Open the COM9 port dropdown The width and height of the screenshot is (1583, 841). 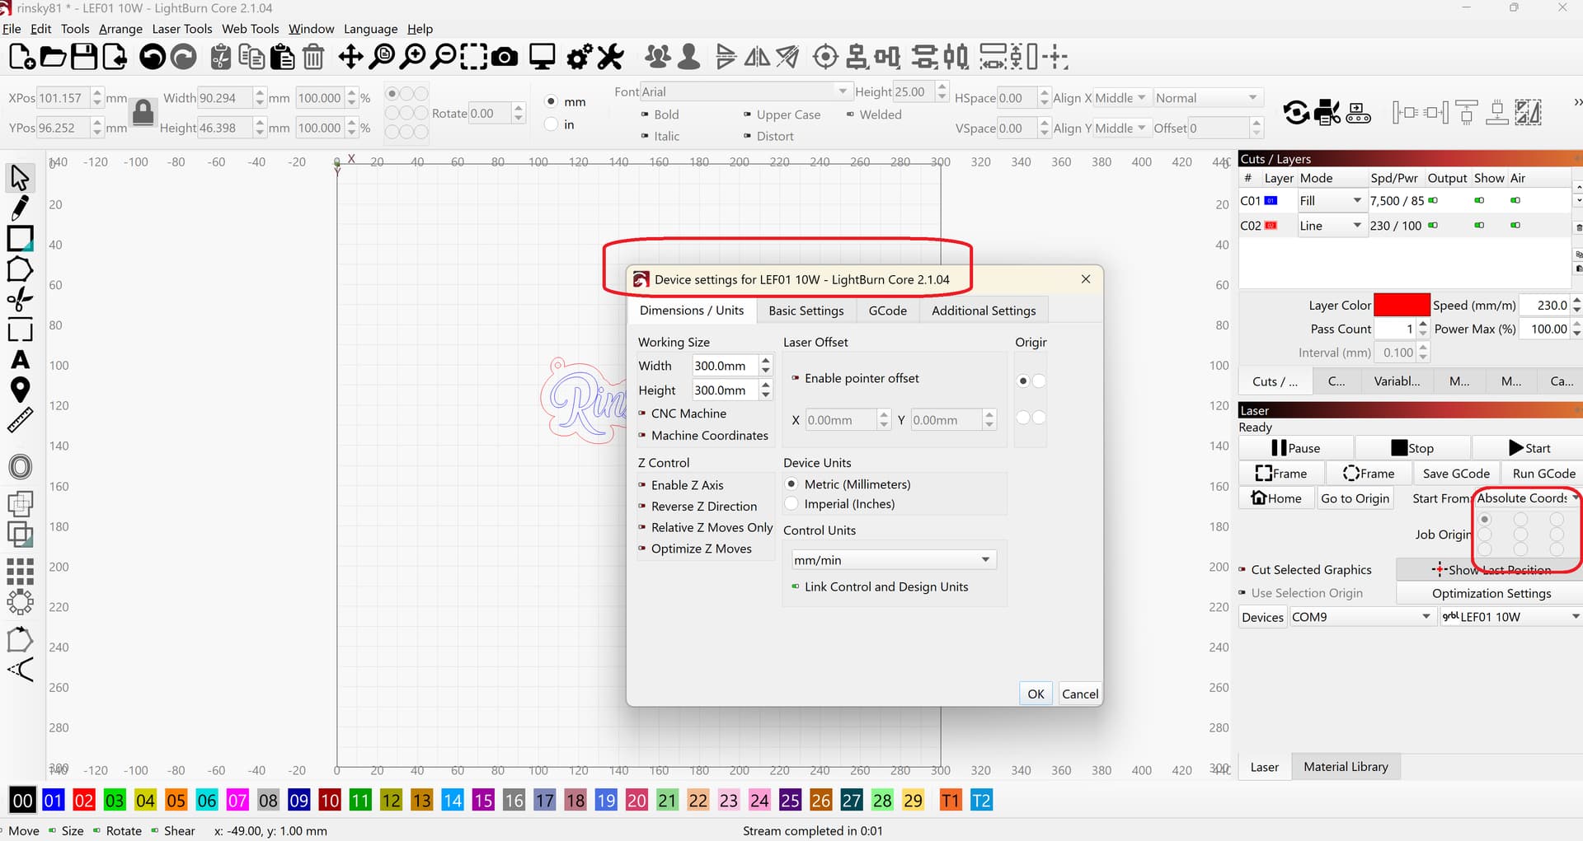[1361, 617]
